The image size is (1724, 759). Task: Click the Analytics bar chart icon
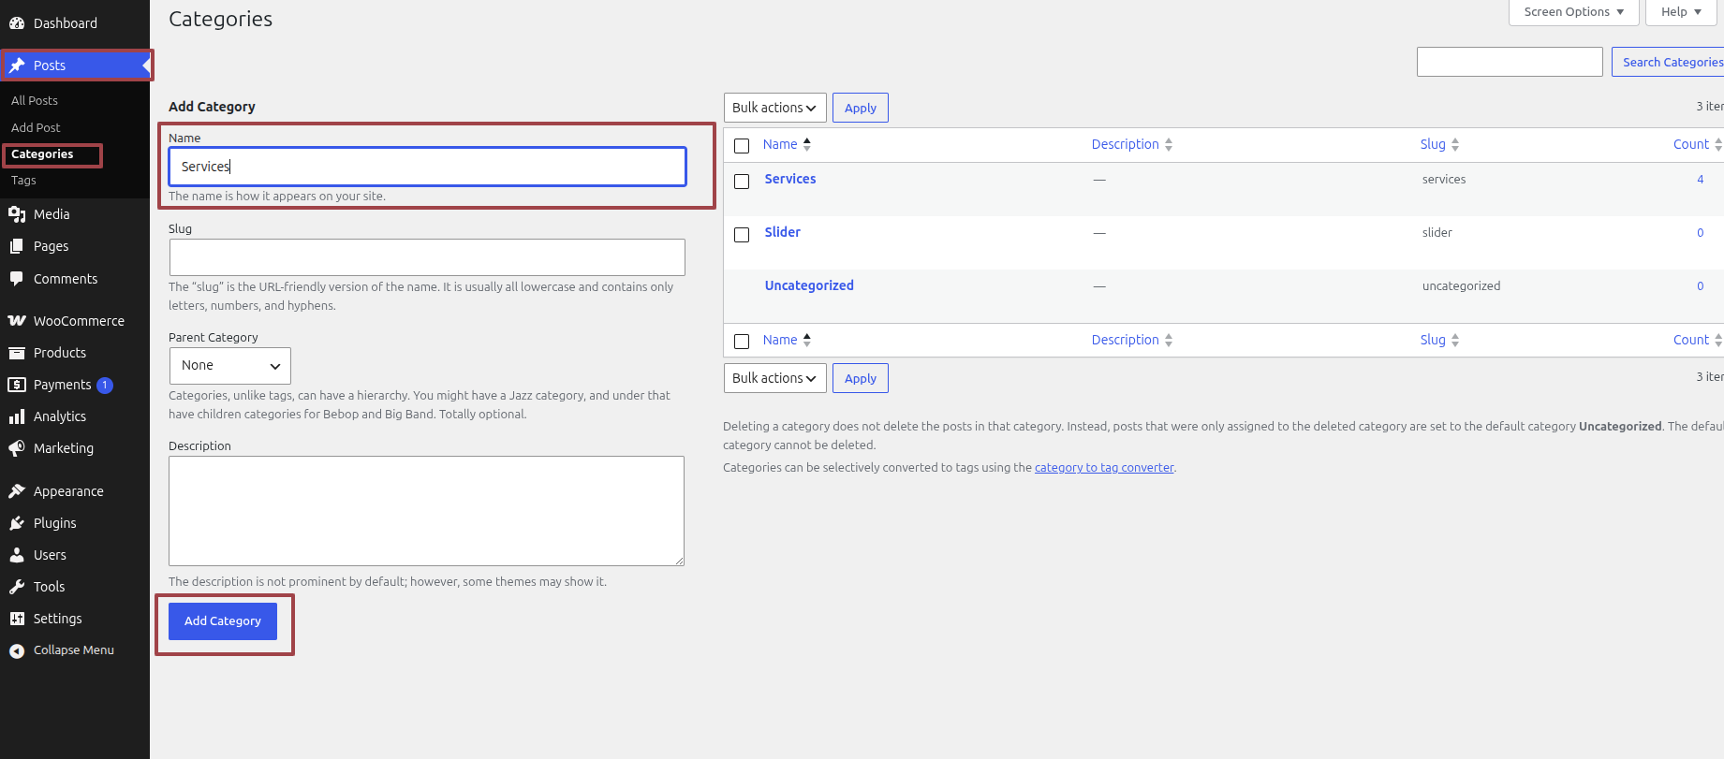[17, 416]
